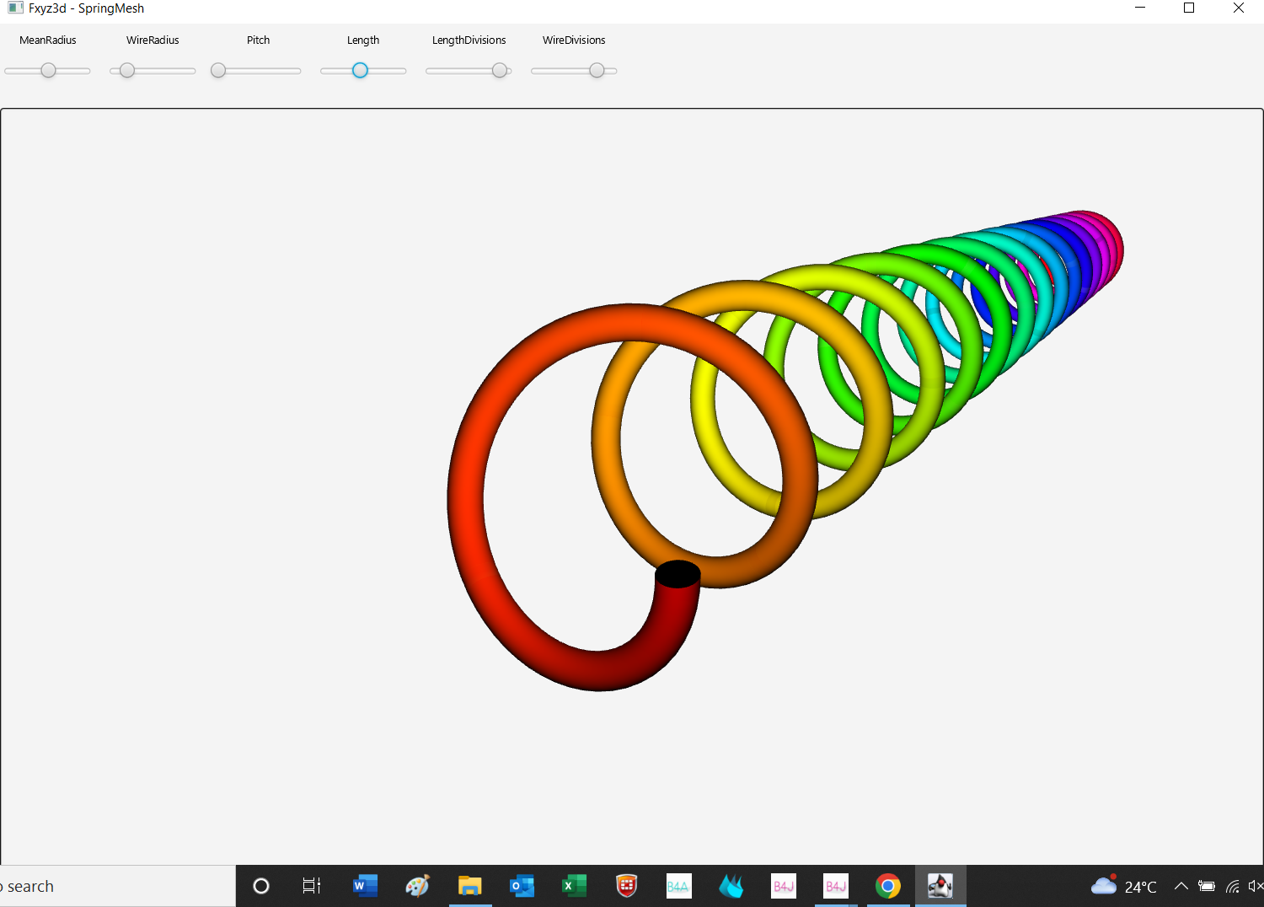The width and height of the screenshot is (1264, 907).
Task: Open Excel from the taskbar
Action: [574, 886]
